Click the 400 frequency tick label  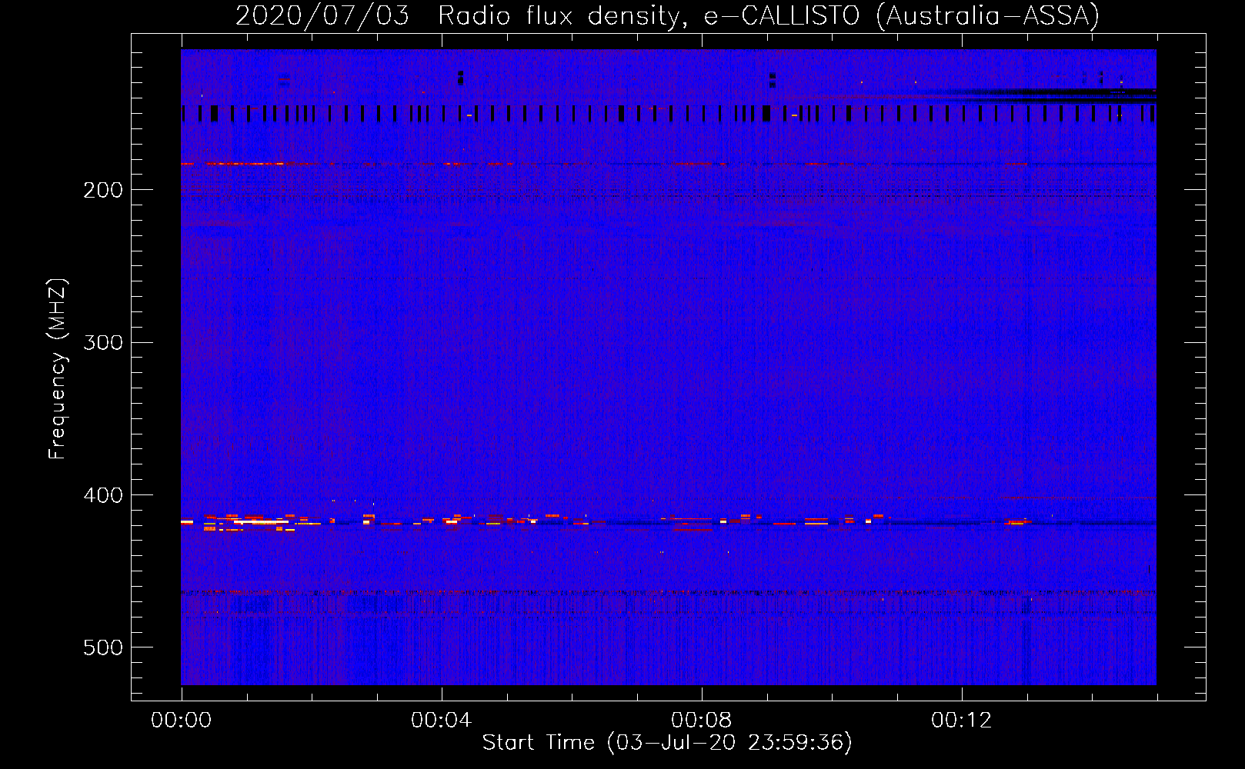click(103, 495)
